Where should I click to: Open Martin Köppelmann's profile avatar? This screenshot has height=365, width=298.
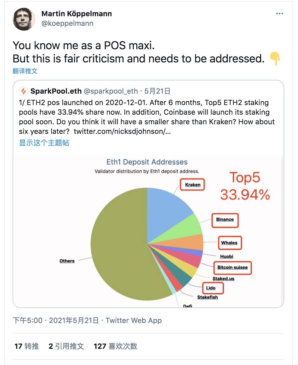pyautogui.click(x=24, y=19)
